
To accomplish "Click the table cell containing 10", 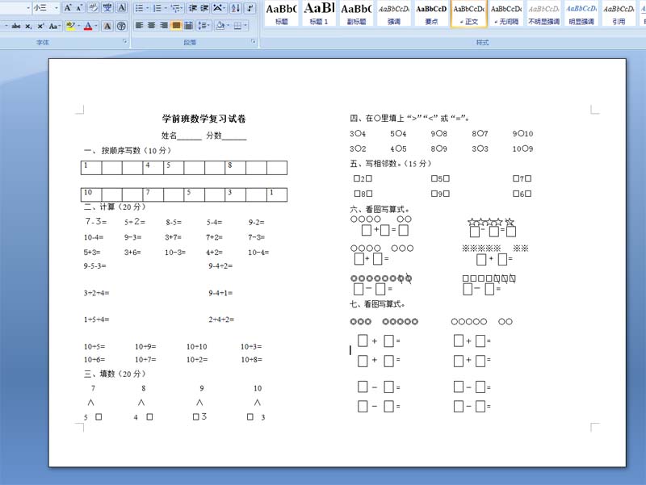I will pos(91,194).
